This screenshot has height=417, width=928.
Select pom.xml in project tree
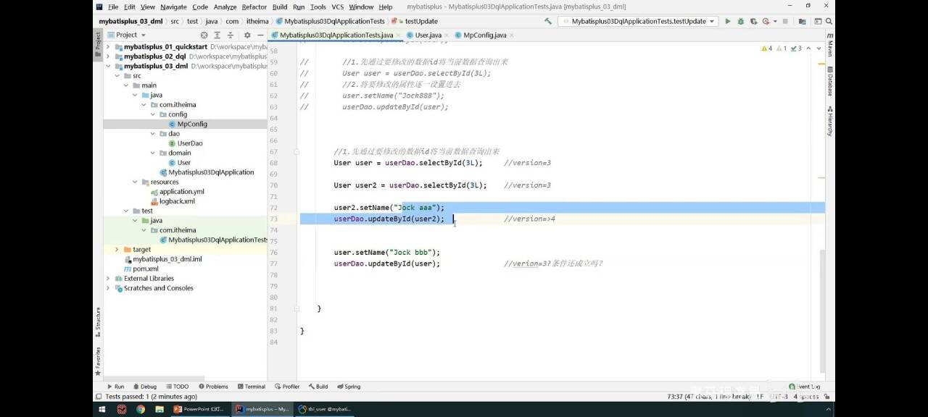point(141,269)
